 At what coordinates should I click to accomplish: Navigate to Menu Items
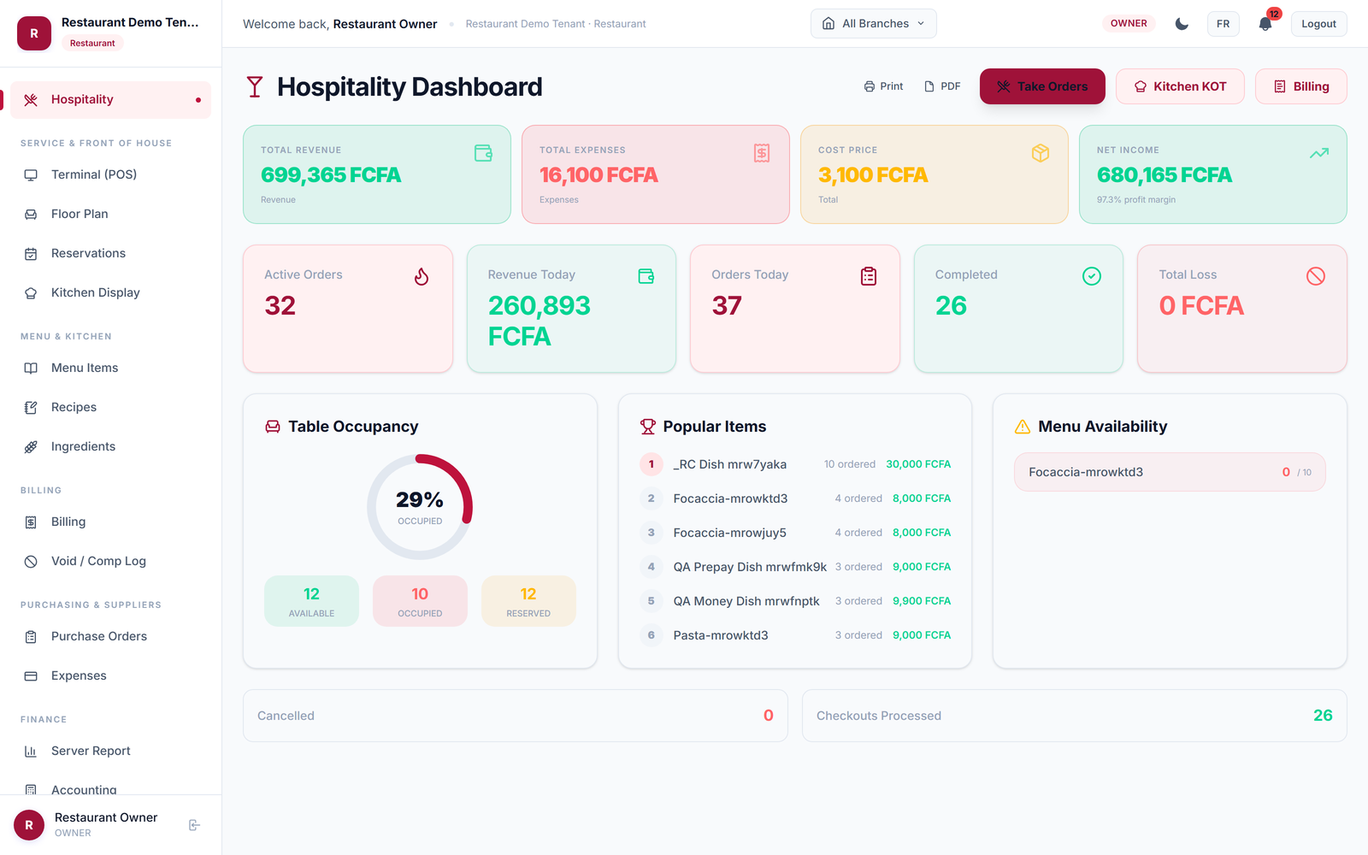click(110, 368)
